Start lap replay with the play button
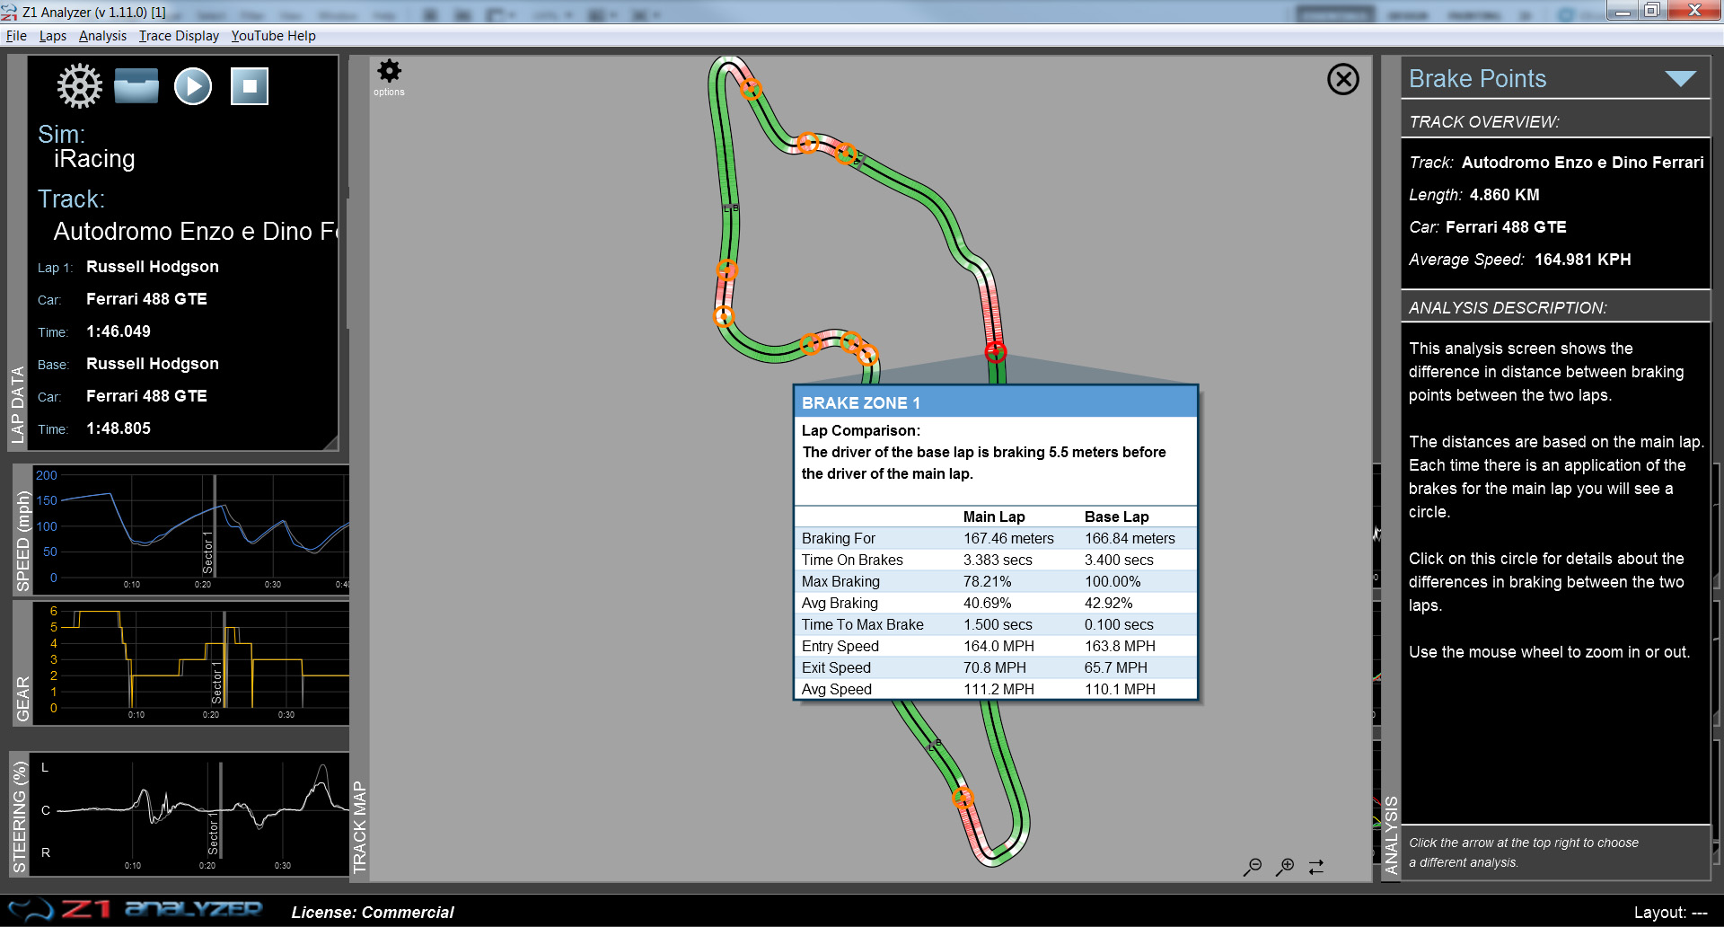Viewport: 1724px width, 927px height. (x=193, y=86)
